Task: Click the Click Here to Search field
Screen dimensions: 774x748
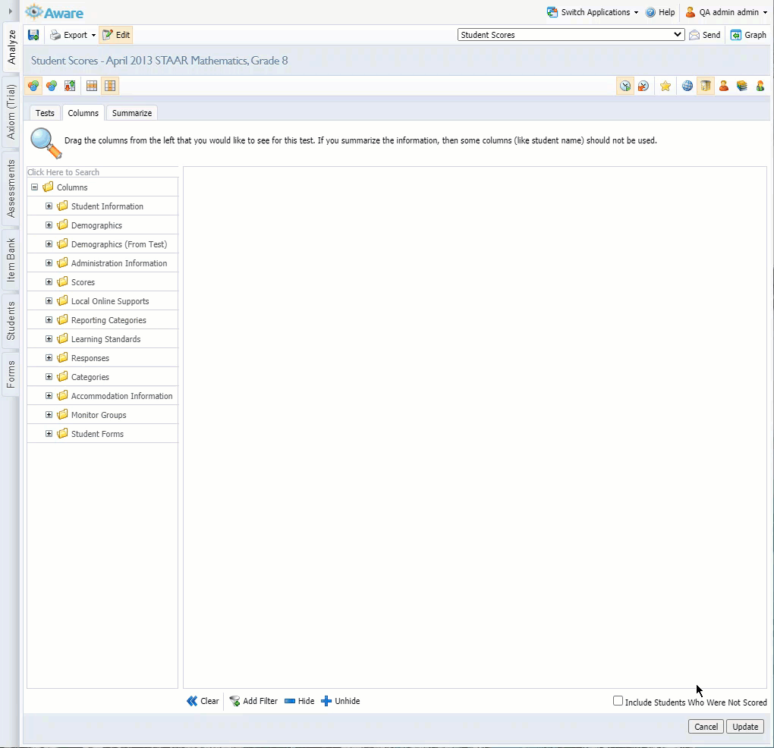Action: tap(102, 172)
